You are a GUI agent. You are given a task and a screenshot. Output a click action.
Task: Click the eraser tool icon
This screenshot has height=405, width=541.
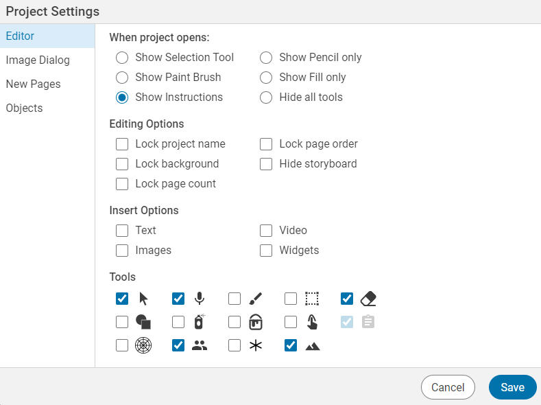(x=368, y=299)
